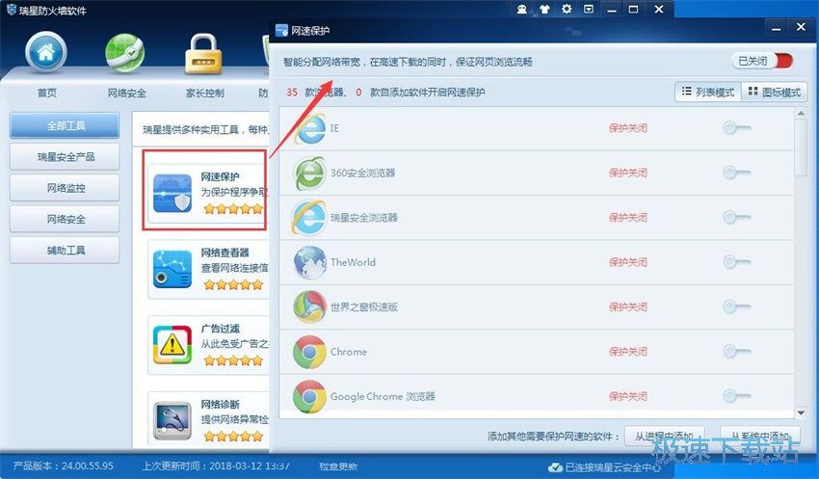Viewport: 819px width, 479px height.
Task: Switch to 图标模式 icon view
Action: (774, 92)
